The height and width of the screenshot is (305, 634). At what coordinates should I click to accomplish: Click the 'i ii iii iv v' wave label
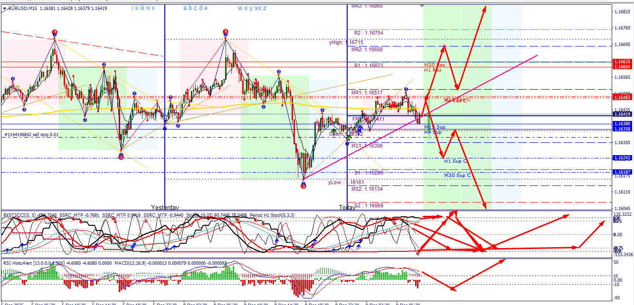click(144, 8)
